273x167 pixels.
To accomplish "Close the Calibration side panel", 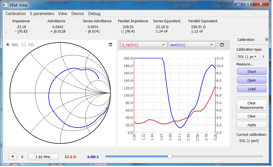I will point(267,40).
